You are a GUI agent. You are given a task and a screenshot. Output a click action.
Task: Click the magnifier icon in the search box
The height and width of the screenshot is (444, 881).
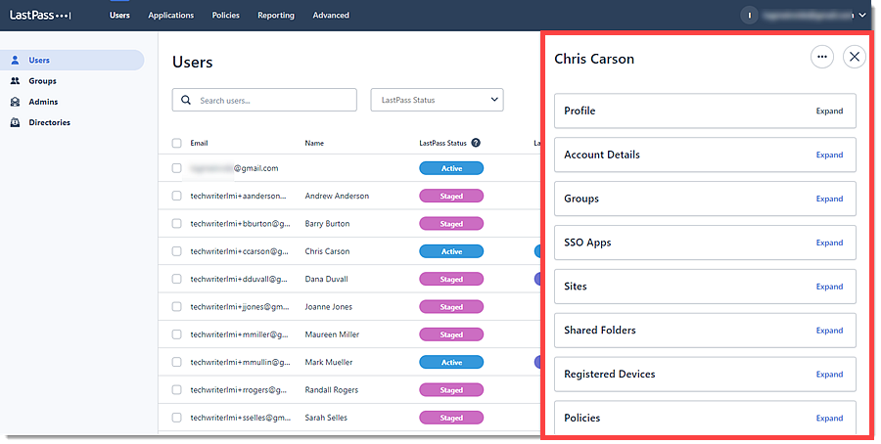[x=186, y=100]
